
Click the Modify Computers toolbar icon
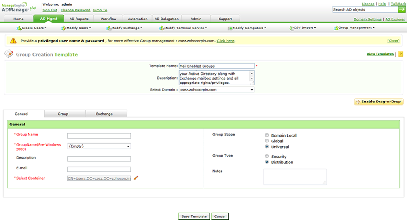tap(230, 28)
